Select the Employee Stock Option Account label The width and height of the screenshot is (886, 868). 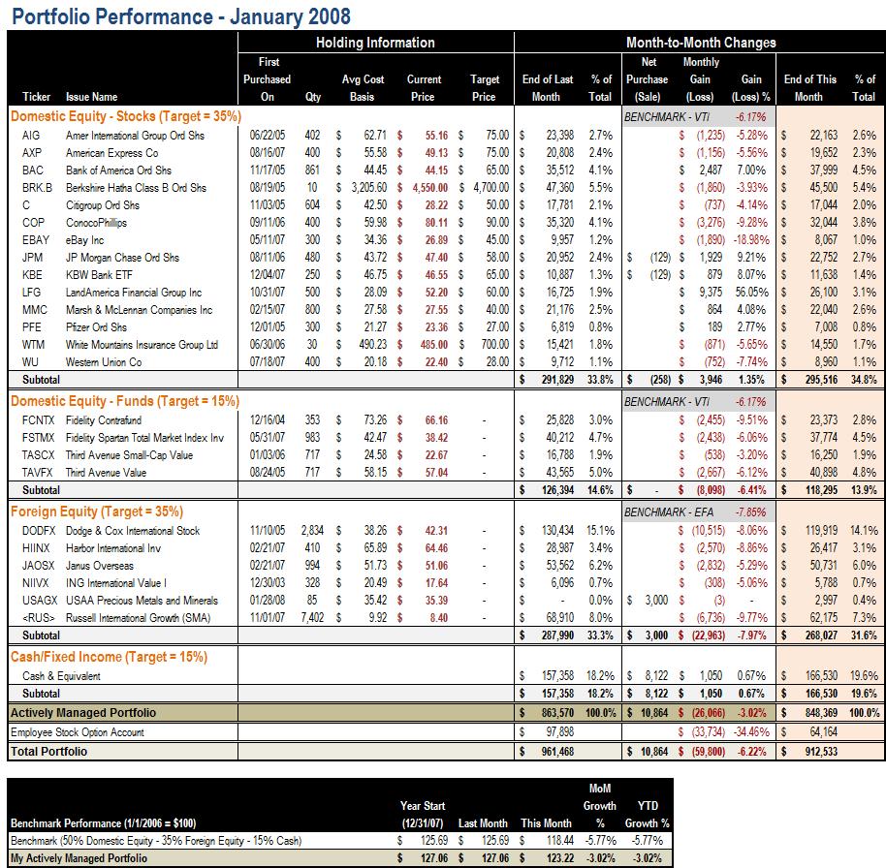79,731
